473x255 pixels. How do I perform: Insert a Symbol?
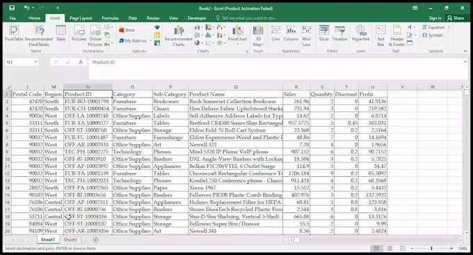(432, 36)
